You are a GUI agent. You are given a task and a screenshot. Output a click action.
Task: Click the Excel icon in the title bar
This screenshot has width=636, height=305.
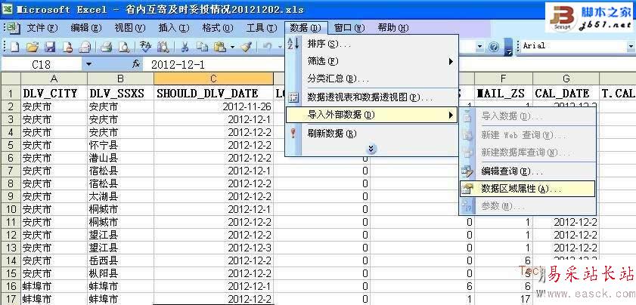(8, 9)
